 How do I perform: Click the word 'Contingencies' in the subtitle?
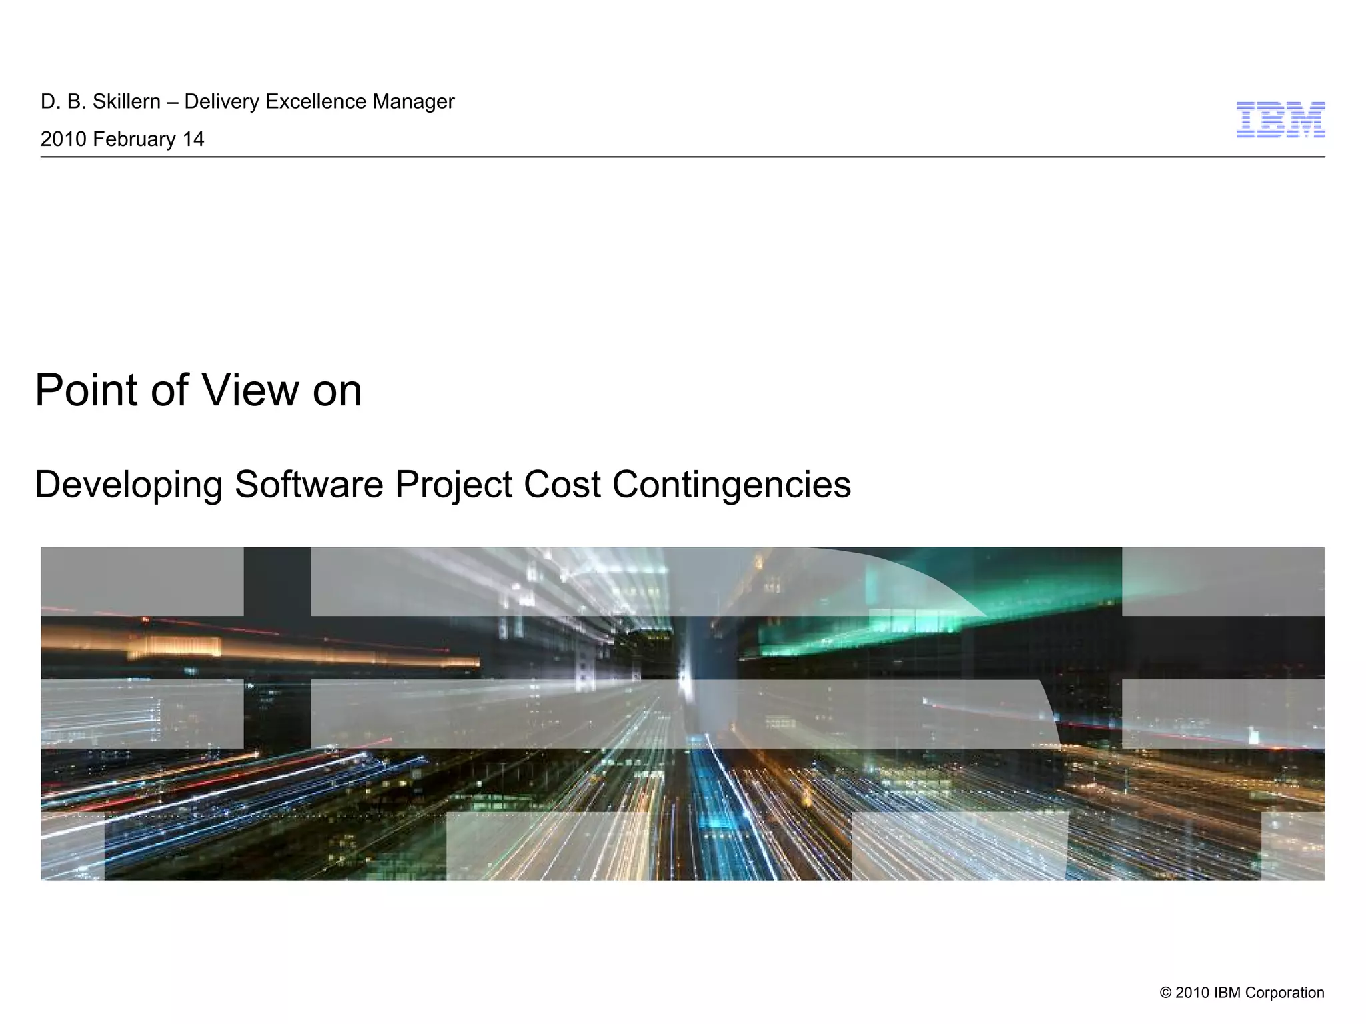[x=731, y=484]
